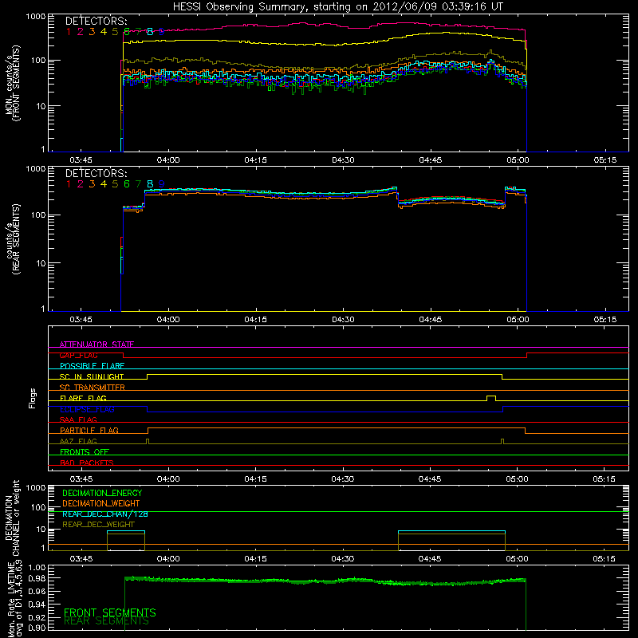Viewport: 638px width, 638px height.
Task: Select the SC_IN_SUNLIGHT flag label
Action: pyautogui.click(x=92, y=376)
